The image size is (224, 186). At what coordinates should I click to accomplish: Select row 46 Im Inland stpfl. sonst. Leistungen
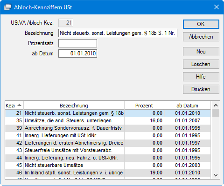pyautogui.click(x=108, y=173)
